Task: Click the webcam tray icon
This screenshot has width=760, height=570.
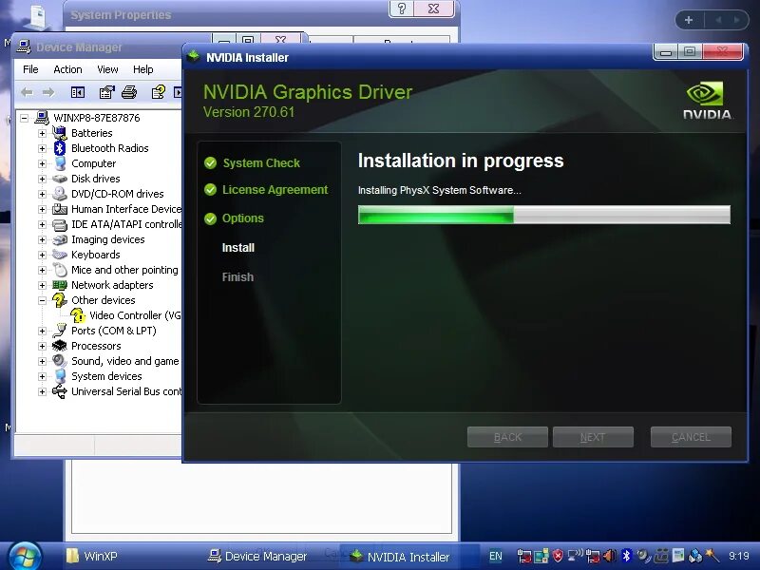Action: coord(643,556)
